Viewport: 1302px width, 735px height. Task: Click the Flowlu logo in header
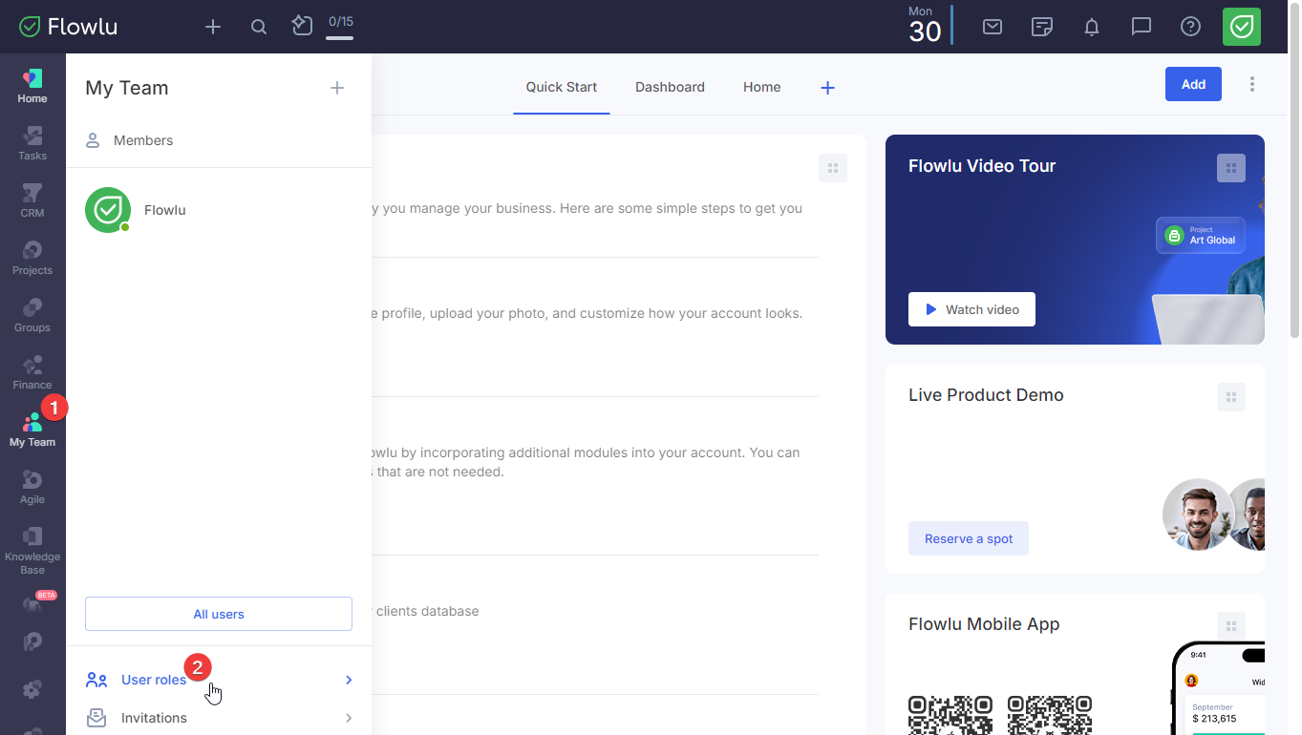coord(68,27)
